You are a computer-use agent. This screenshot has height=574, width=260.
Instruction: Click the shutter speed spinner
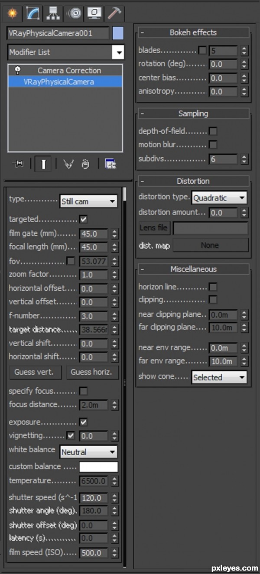[x=114, y=498]
